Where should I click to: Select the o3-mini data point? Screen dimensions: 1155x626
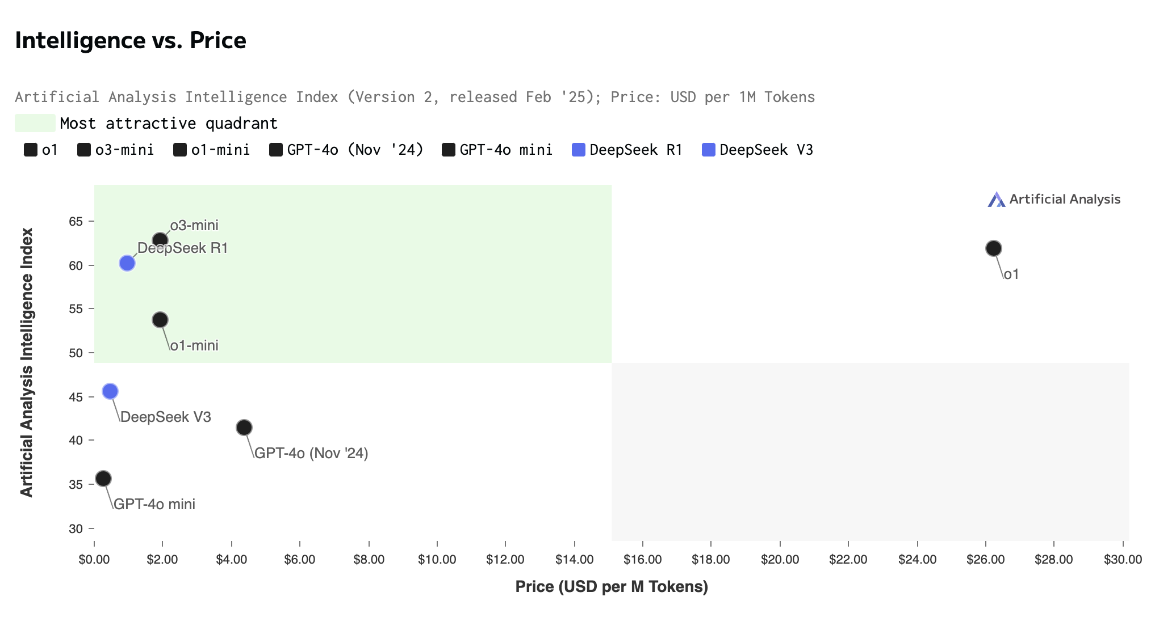(x=160, y=240)
